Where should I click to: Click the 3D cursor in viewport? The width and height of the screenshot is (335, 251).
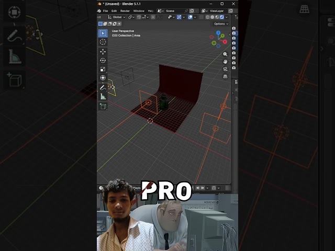[x=150, y=121]
